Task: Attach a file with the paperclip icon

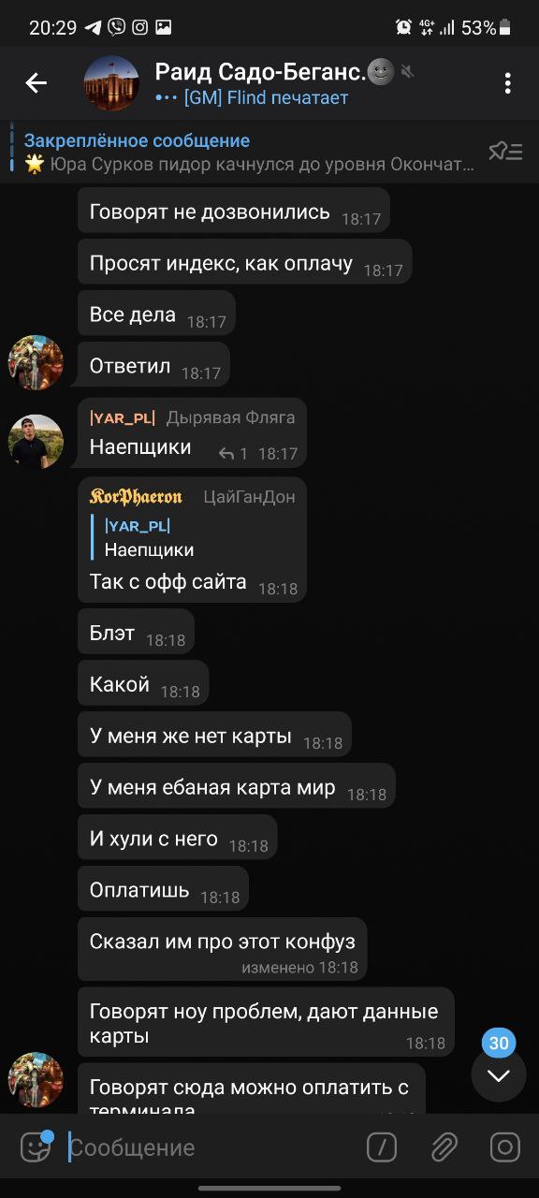Action: click(x=444, y=1147)
